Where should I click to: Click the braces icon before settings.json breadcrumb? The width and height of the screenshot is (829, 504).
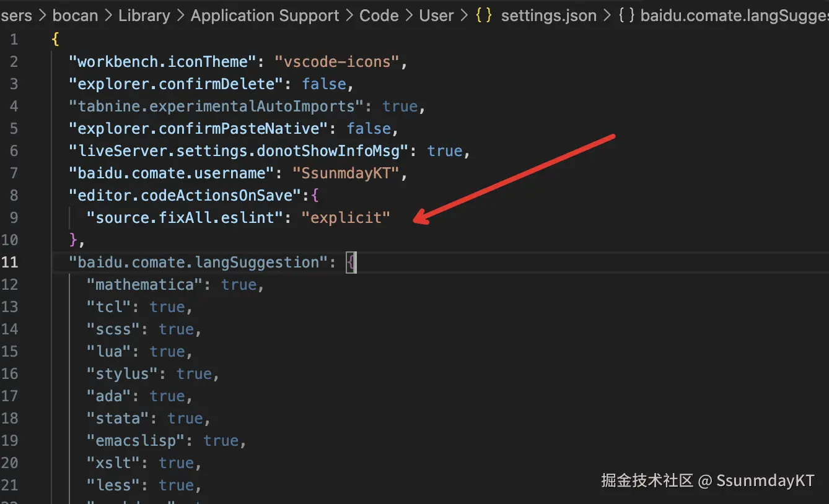point(484,15)
